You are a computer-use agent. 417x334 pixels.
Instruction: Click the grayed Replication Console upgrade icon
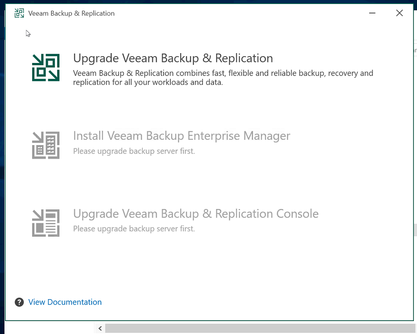coord(46,223)
